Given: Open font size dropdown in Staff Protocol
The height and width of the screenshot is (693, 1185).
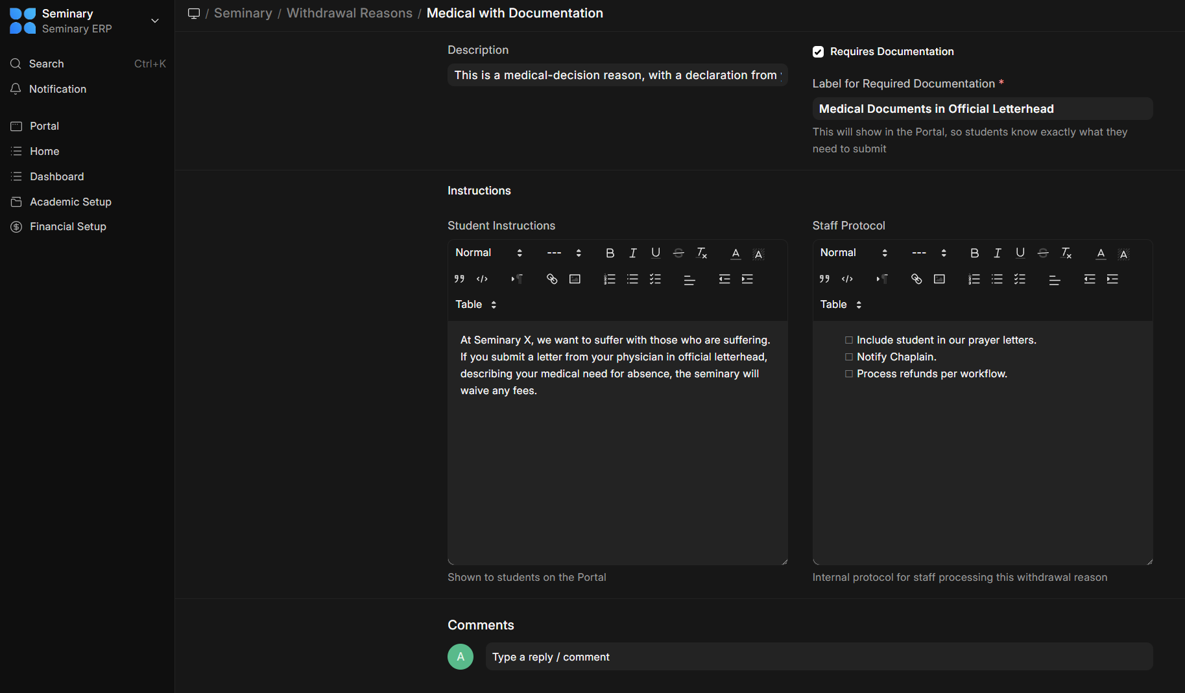Looking at the screenshot, I should pyautogui.click(x=929, y=253).
